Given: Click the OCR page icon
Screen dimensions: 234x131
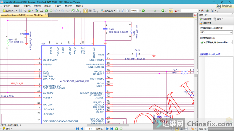Looking at the screenshot, I should [x=42, y=11].
